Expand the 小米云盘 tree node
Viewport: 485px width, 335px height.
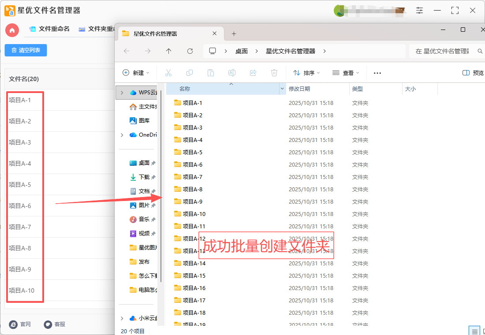(x=122, y=318)
